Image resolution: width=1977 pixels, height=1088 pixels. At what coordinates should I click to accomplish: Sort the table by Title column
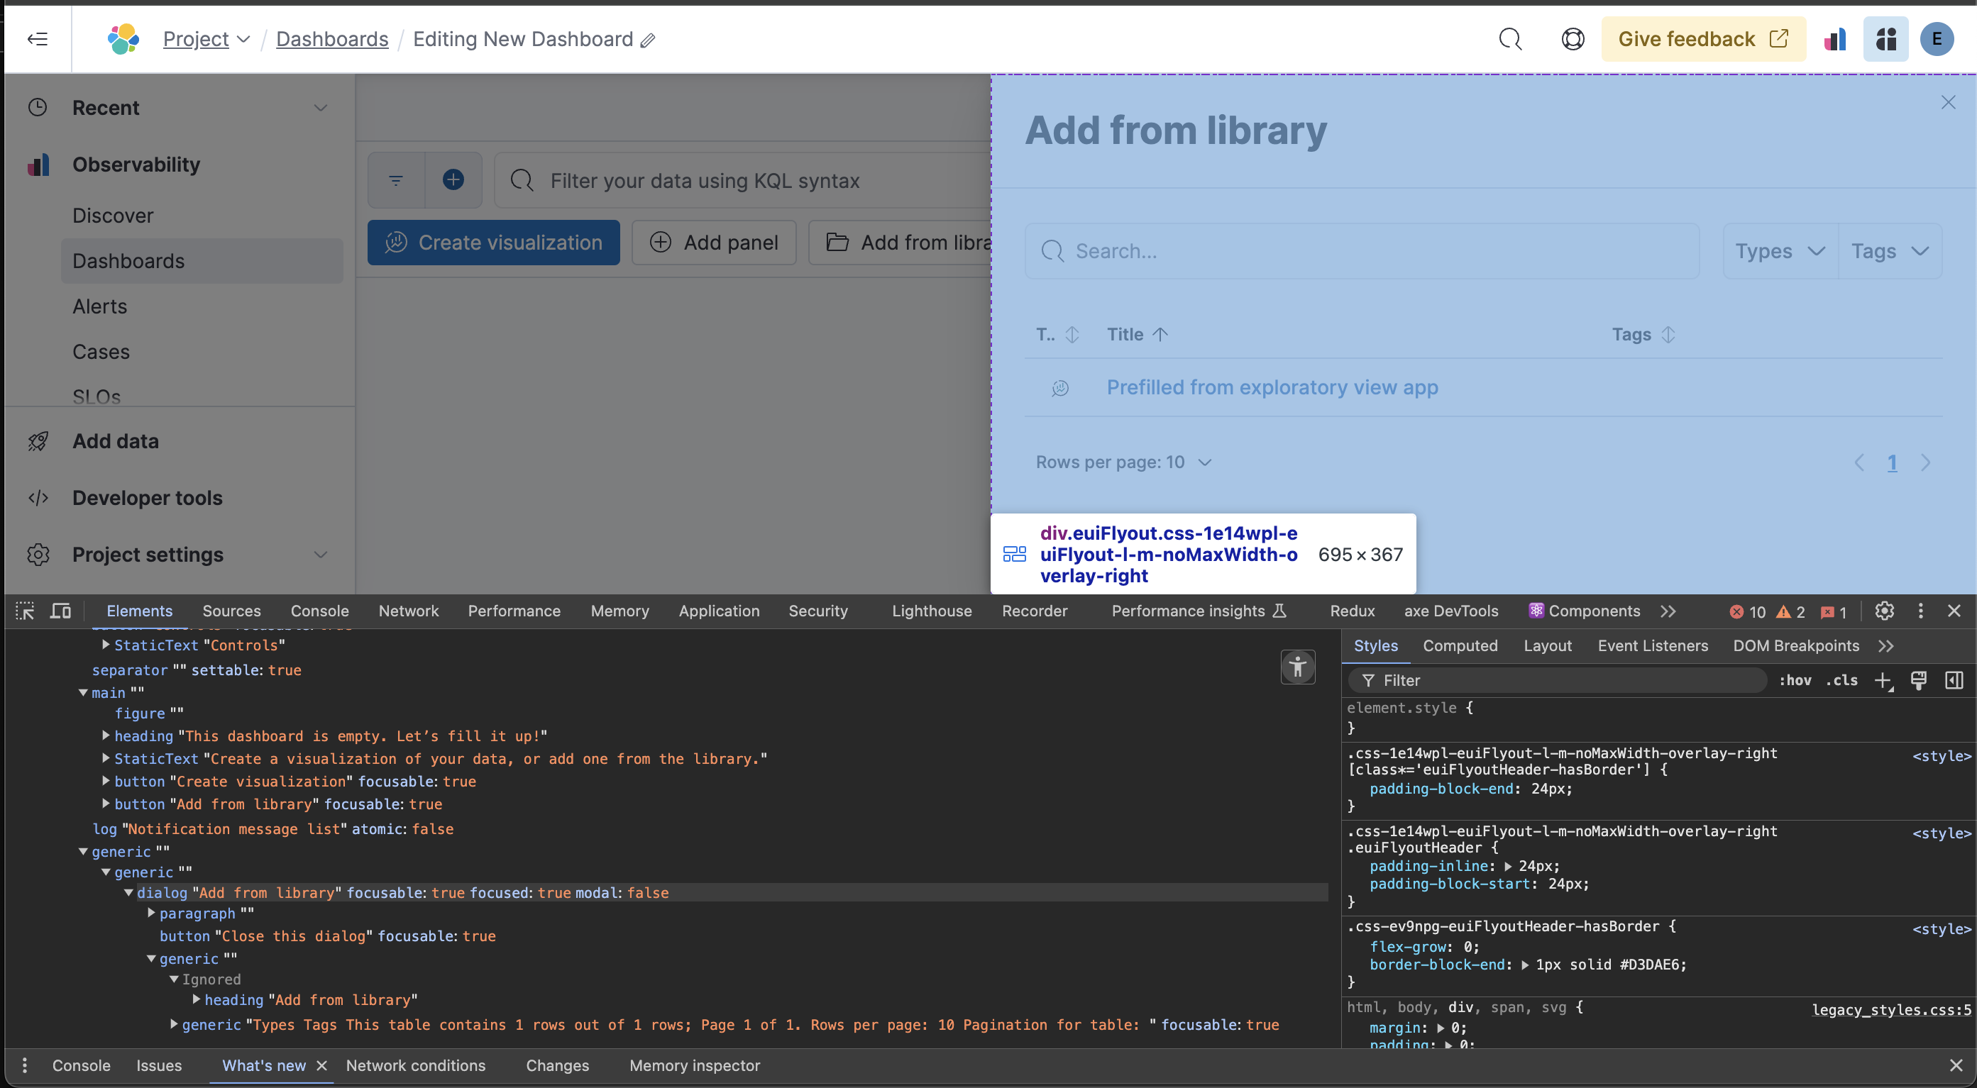(x=1137, y=335)
